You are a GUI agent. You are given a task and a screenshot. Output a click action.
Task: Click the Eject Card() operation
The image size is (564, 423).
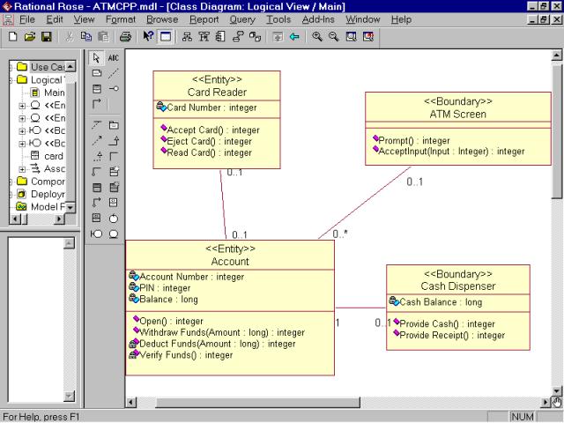[209, 141]
